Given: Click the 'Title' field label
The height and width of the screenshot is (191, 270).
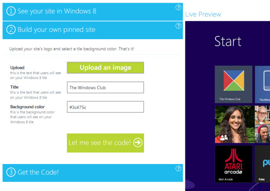Looking at the screenshot, I should pos(14,87).
